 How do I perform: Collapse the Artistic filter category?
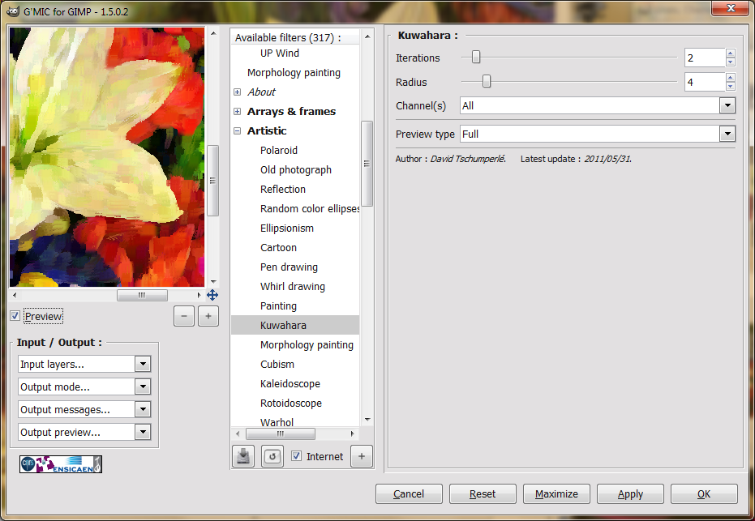click(238, 130)
